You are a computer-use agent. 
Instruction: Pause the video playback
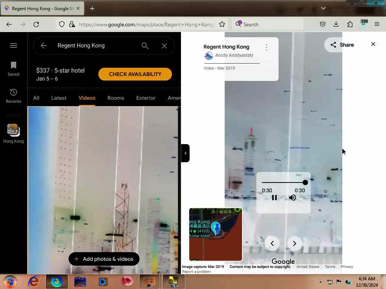(274, 198)
